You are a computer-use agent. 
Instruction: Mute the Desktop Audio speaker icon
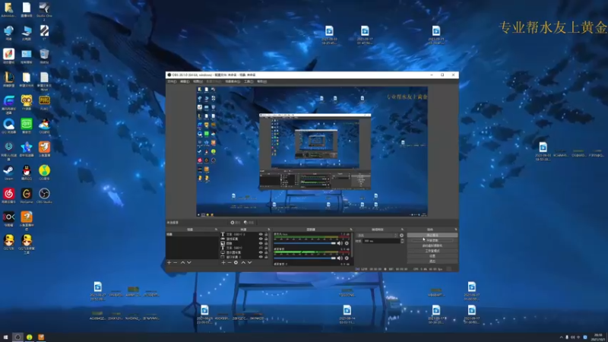(x=340, y=258)
